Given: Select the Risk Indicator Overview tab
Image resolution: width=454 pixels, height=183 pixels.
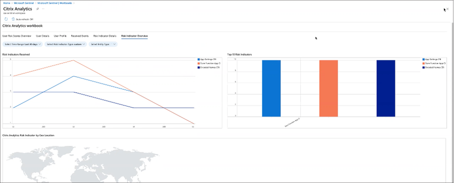Looking at the screenshot, I should (x=135, y=36).
